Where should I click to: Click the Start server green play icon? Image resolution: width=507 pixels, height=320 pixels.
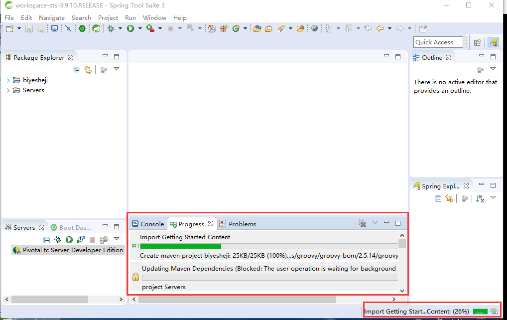click(x=69, y=240)
